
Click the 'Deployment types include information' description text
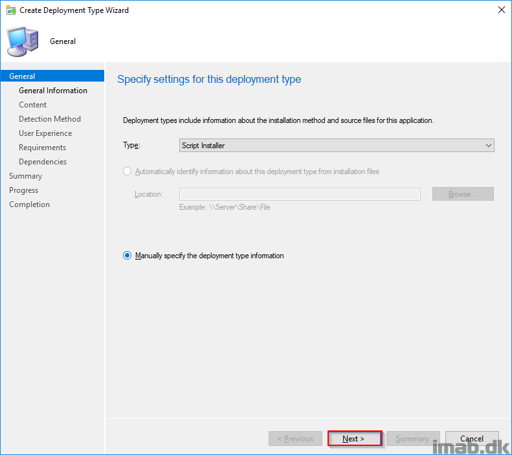pyautogui.click(x=278, y=120)
